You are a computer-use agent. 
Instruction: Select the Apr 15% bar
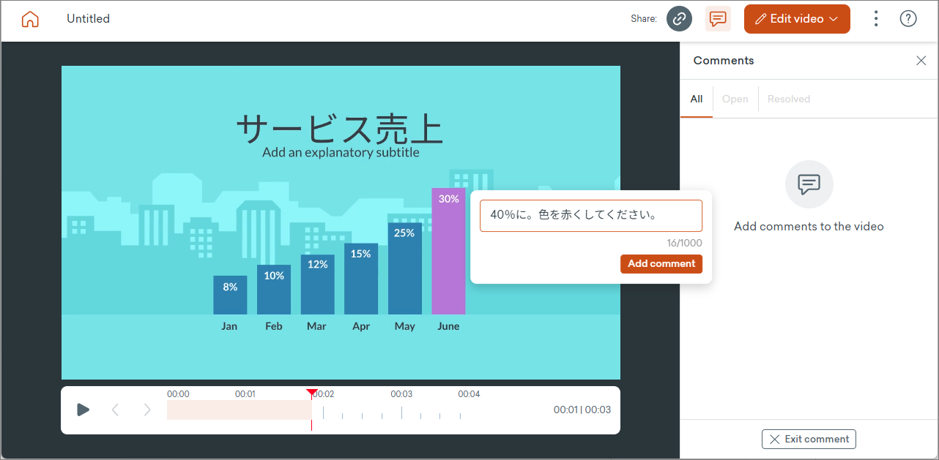[x=361, y=279]
